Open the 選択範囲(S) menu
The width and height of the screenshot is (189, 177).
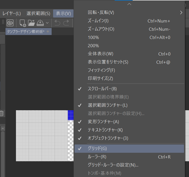pyautogui.click(x=38, y=13)
